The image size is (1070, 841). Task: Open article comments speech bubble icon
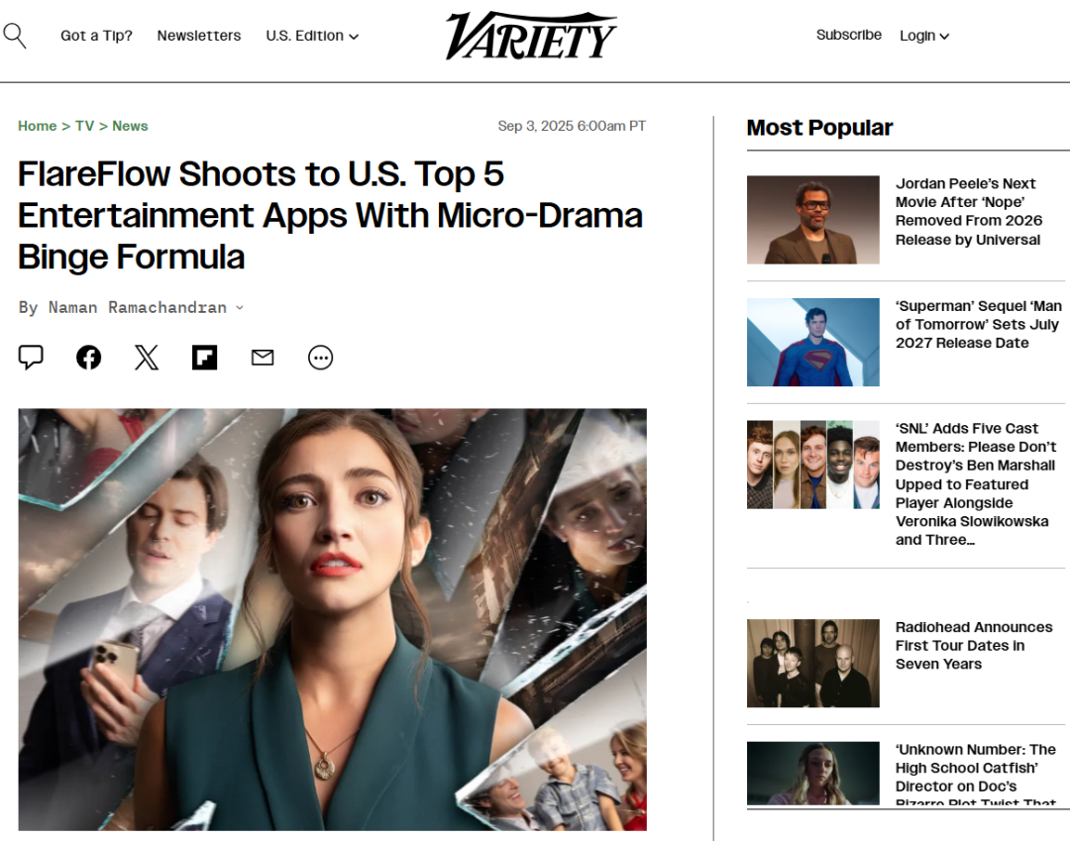pyautogui.click(x=31, y=358)
